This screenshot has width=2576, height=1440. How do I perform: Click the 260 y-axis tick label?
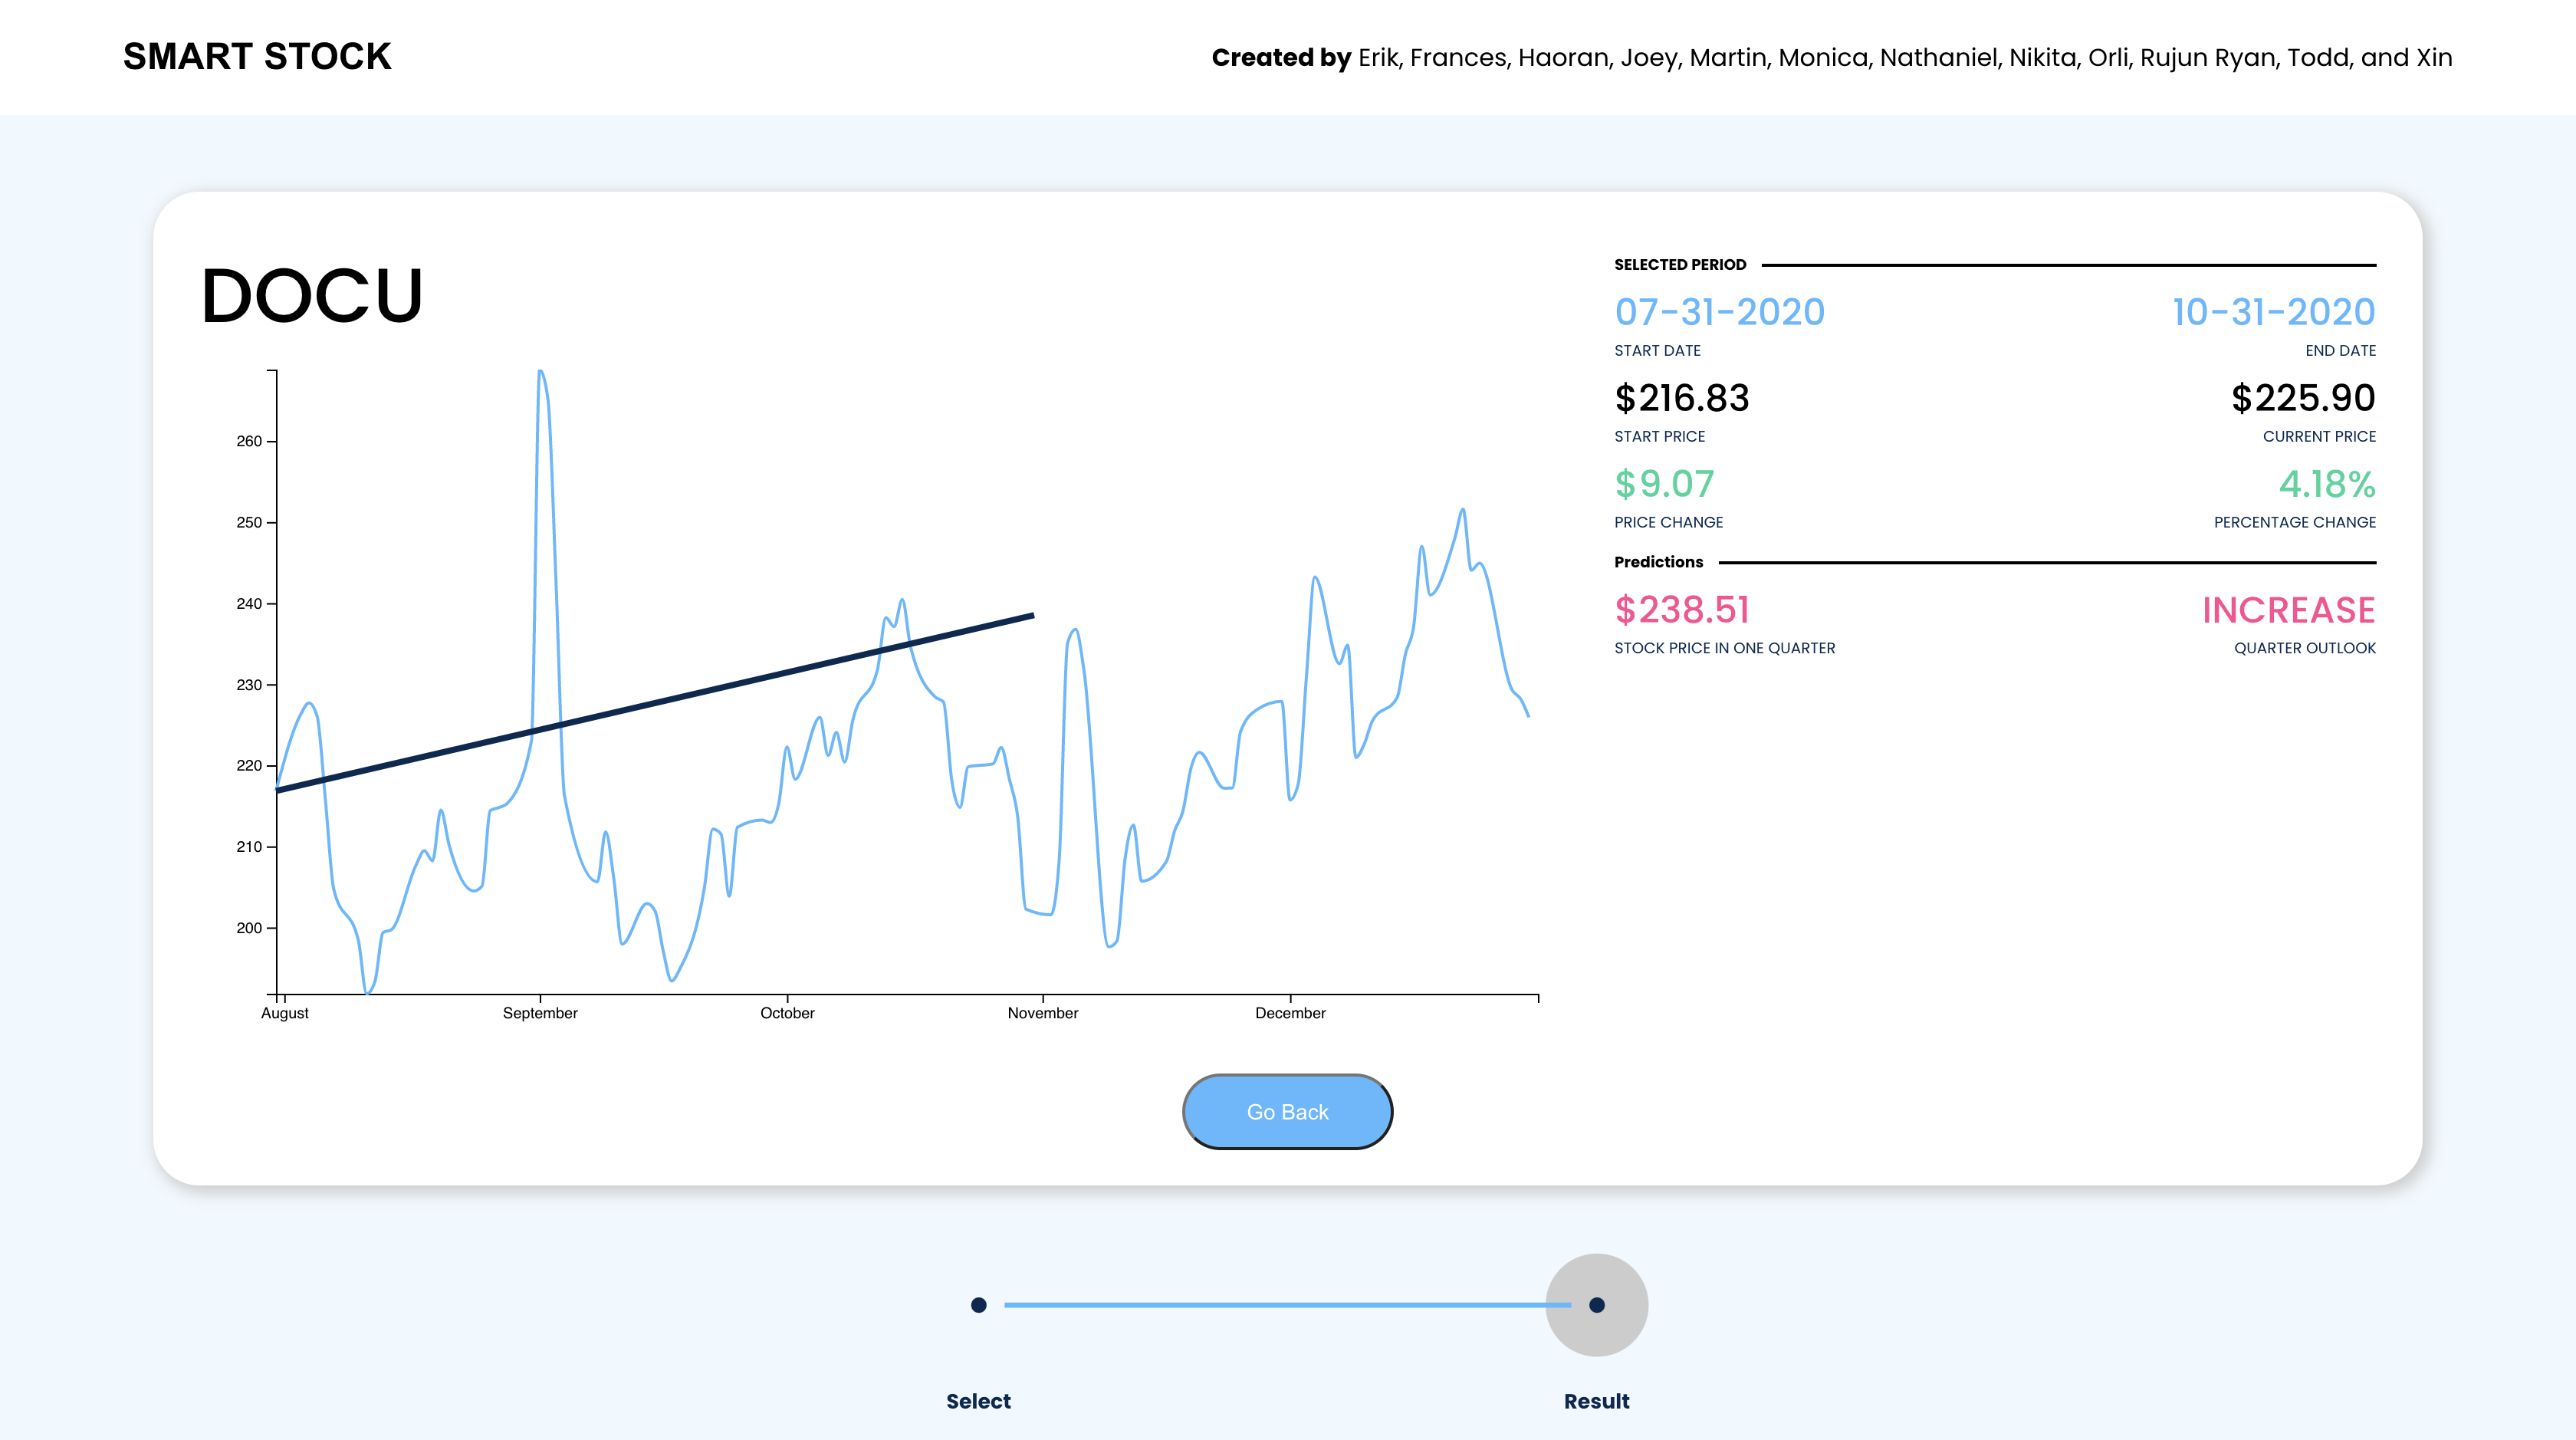pyautogui.click(x=249, y=441)
